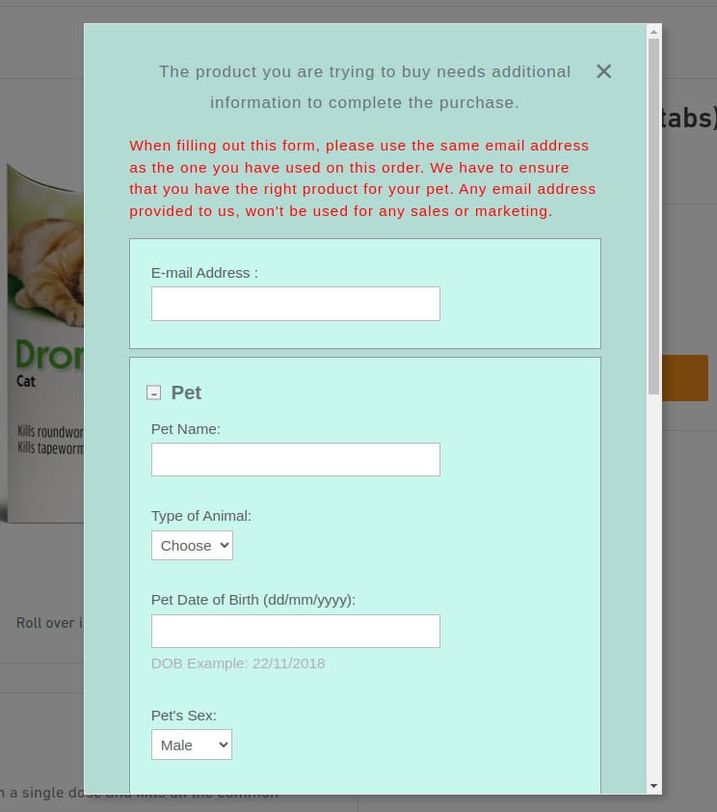717x812 pixels.
Task: Click the Pet Name label
Action: pos(186,429)
